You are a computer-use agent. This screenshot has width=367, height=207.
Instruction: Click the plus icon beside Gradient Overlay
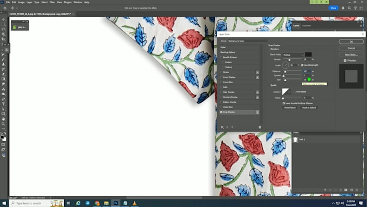pos(257,97)
